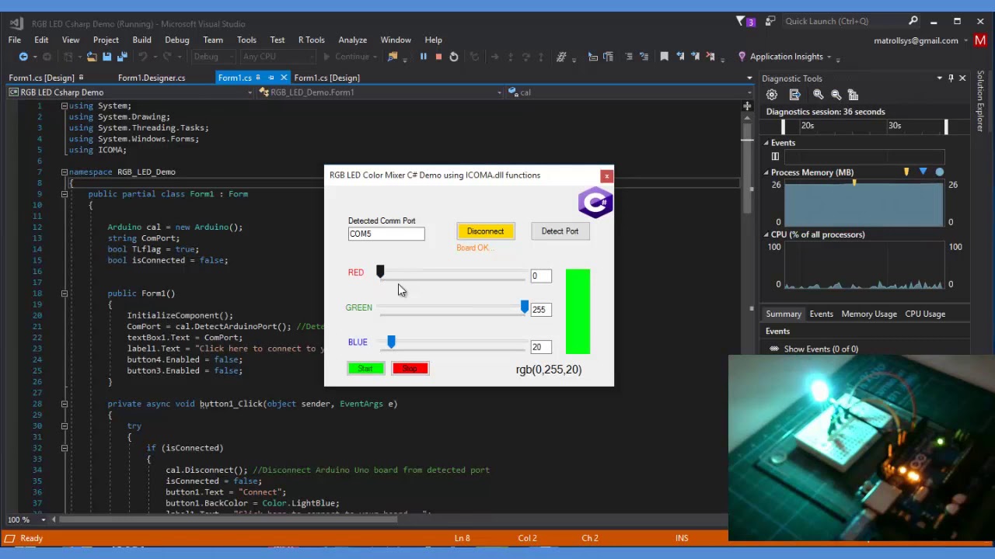Open the Build menu
The image size is (995, 559).
[x=141, y=40]
